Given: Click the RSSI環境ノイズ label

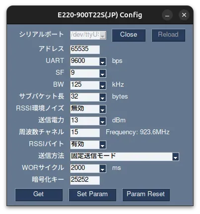Looking at the screenshot, I should 40,108.
